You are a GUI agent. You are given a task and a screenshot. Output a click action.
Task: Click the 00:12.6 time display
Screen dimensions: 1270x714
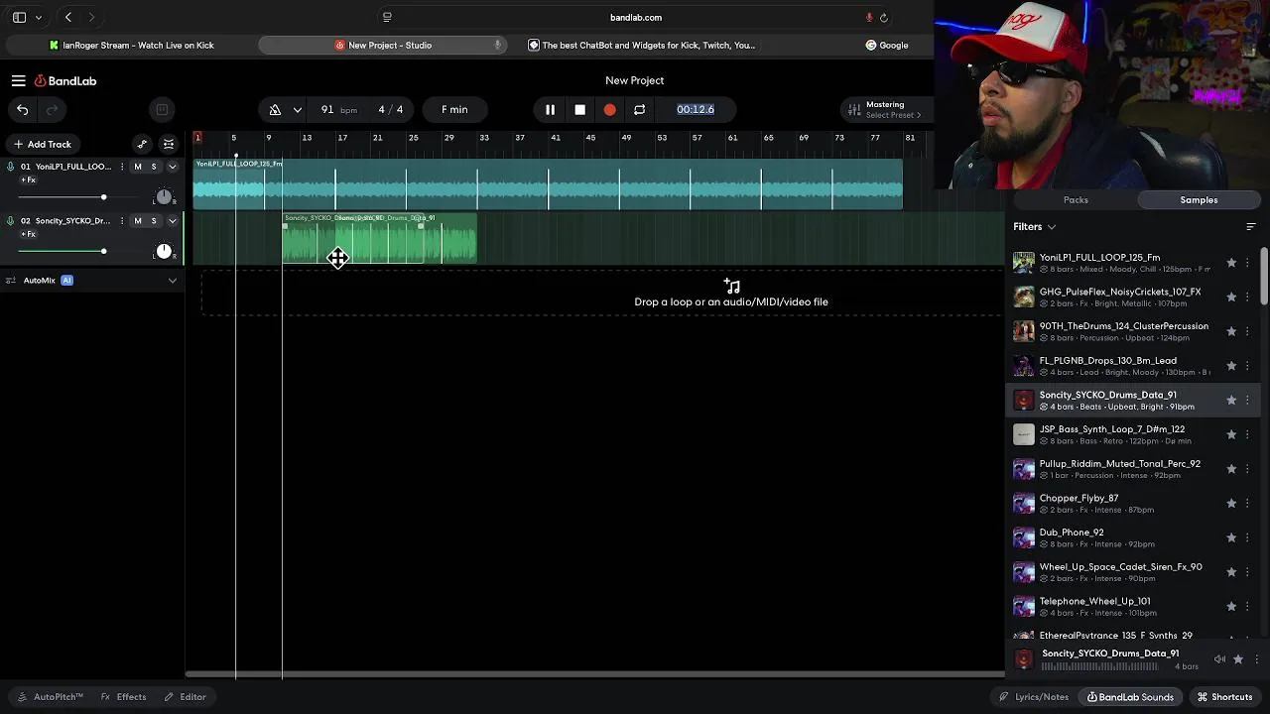pyautogui.click(x=696, y=110)
